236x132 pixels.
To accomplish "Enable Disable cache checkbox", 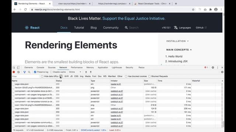I will [x=51, y=72].
